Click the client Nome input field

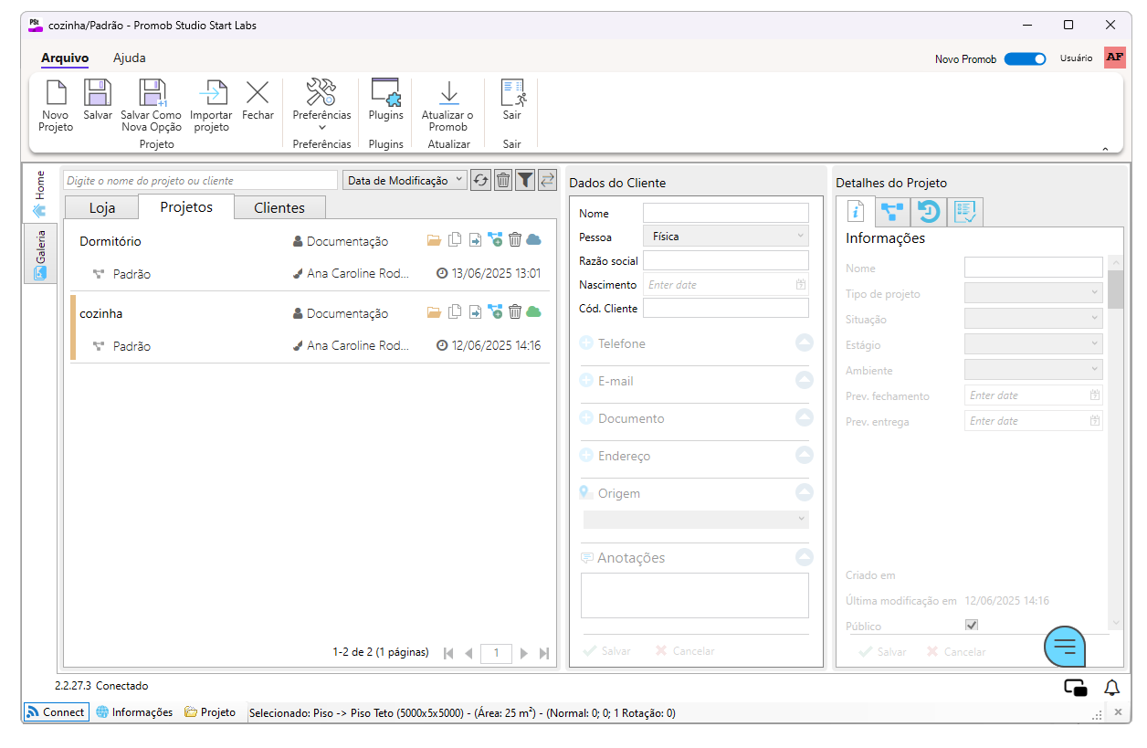[x=726, y=213]
